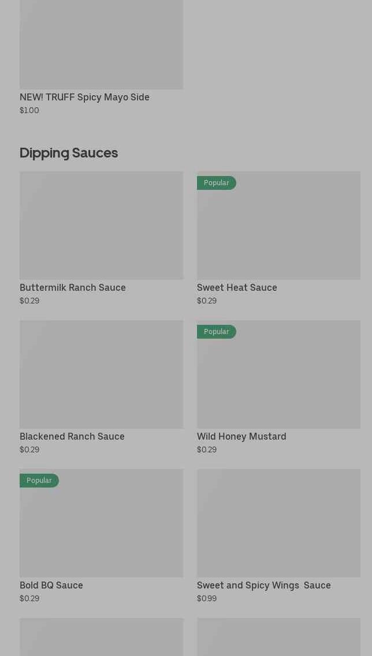This screenshot has height=656, width=372.
Task: Select the Sweet Heat Sauce title
Action: [237, 287]
